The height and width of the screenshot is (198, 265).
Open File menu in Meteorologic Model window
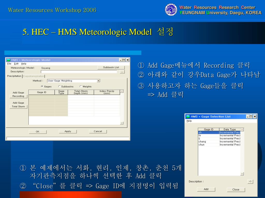(x=9, y=64)
